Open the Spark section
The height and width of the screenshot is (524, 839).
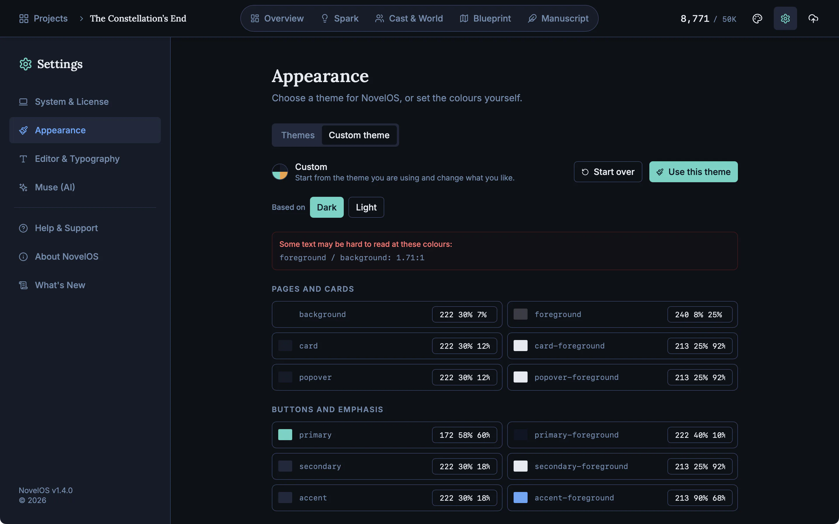click(x=340, y=18)
